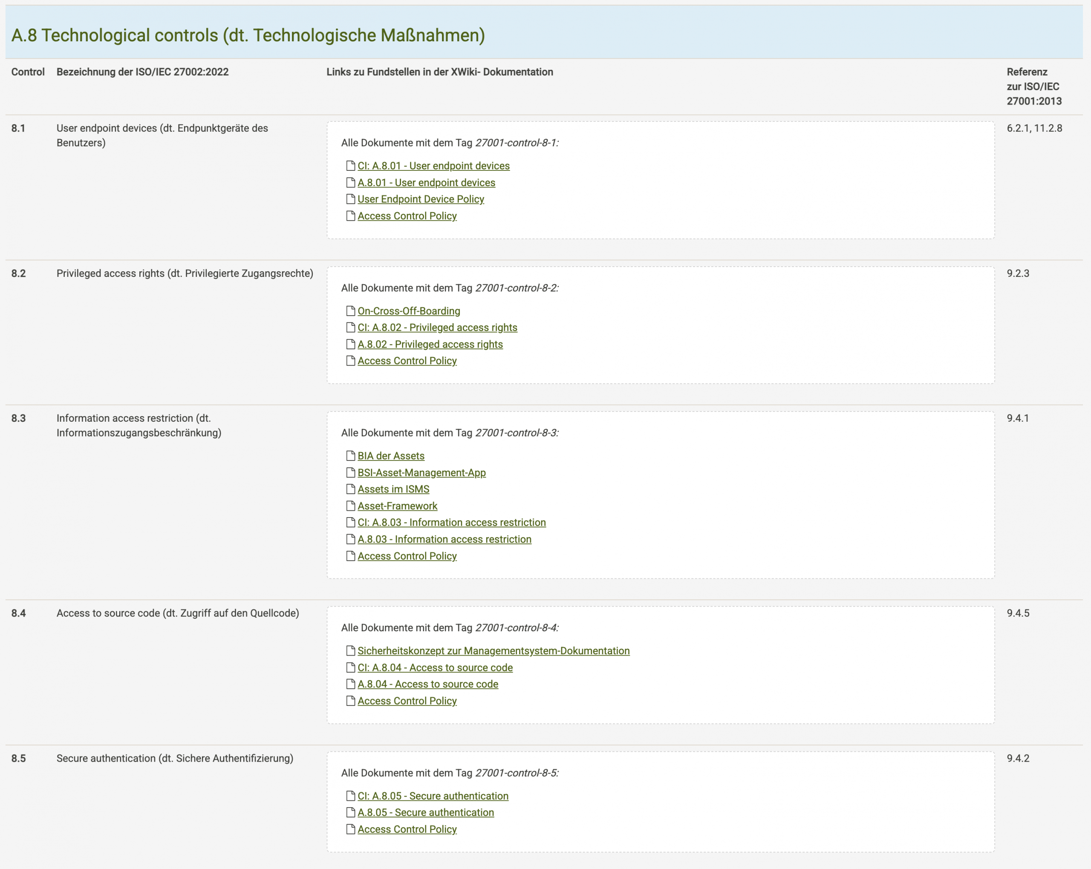Screen dimensions: 1091x869
Task: Click document icon beside BSI-Asset-Management-App
Action: pos(350,472)
